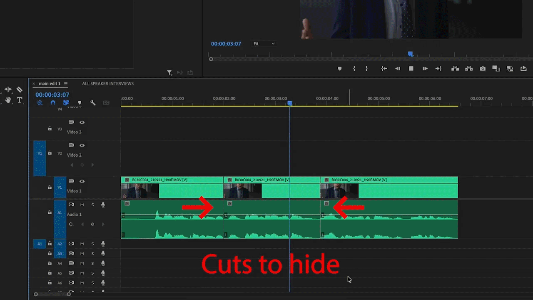The height and width of the screenshot is (300, 533).
Task: Mark In point in Program Monitor
Action: point(354,69)
